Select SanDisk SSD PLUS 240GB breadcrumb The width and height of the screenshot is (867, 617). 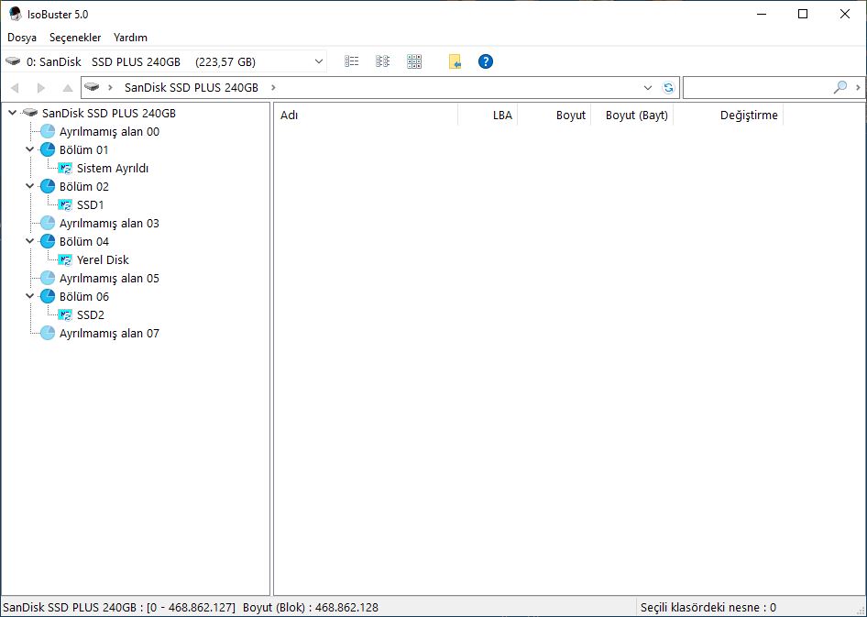click(192, 87)
